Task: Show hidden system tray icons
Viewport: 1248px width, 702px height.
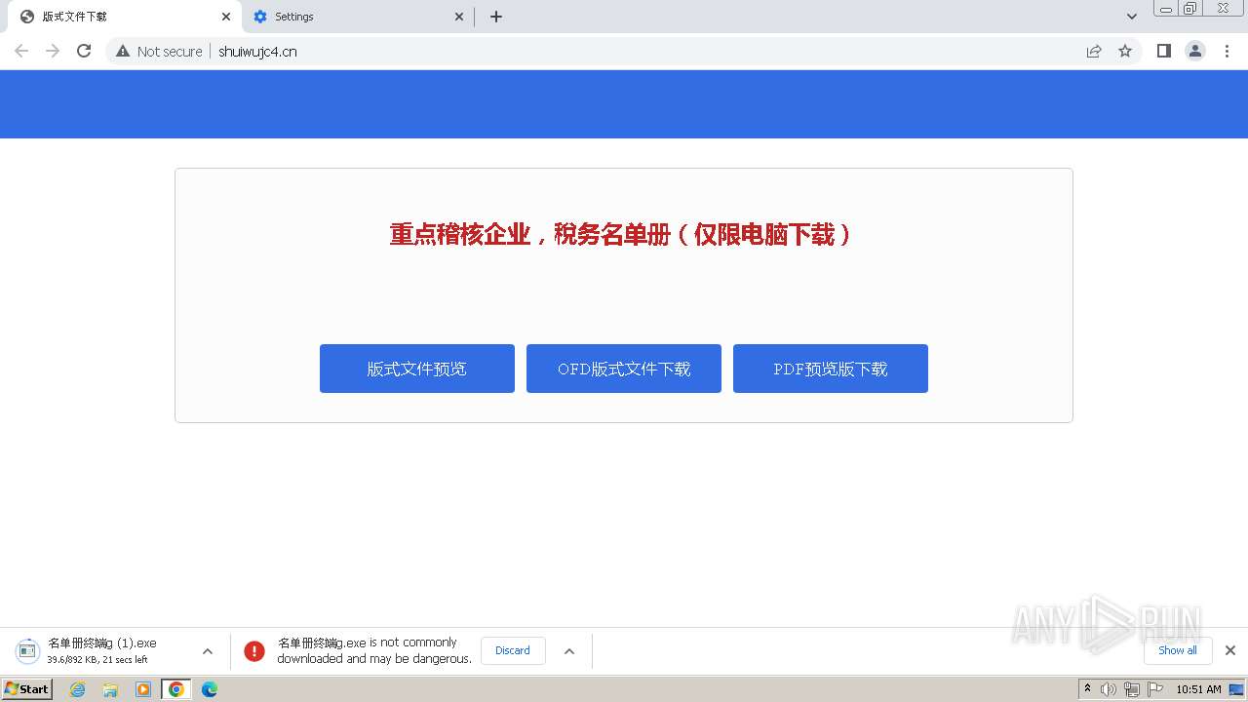Action: (x=1087, y=689)
